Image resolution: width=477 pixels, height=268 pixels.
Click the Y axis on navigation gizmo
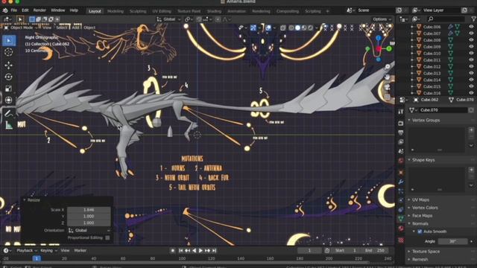tap(389, 48)
